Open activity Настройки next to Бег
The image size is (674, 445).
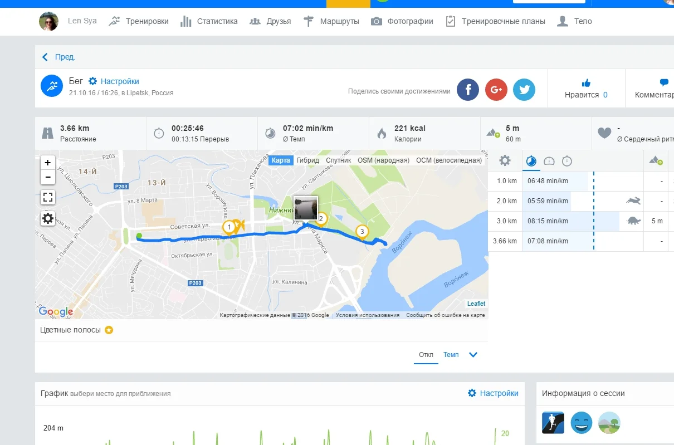[114, 81]
